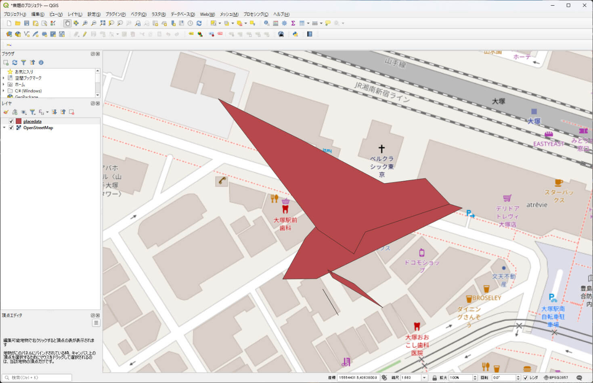Open the プロセシング(C) menu
This screenshot has height=383, width=593.
point(256,14)
